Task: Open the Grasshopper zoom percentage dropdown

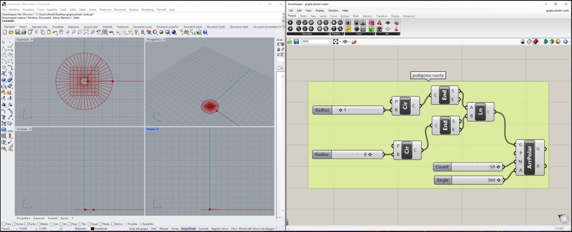Action: click(x=329, y=41)
